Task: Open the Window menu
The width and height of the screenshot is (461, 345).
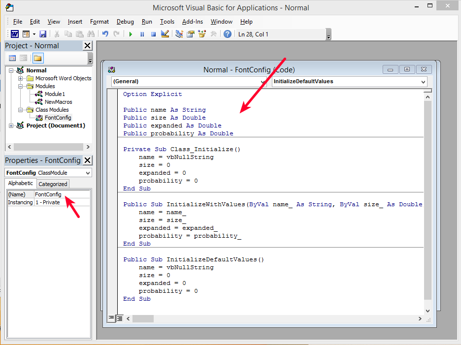Action: [221, 22]
